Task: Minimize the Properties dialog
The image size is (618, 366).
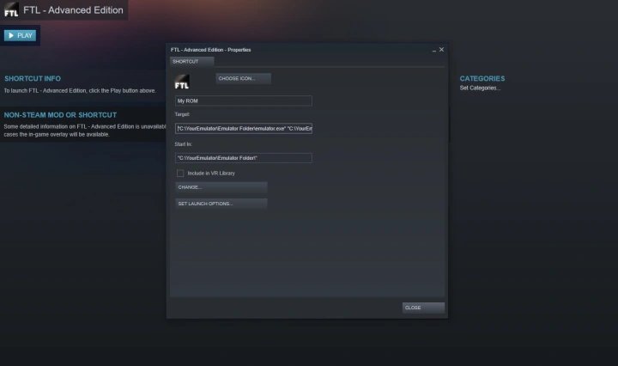Action: 434,50
